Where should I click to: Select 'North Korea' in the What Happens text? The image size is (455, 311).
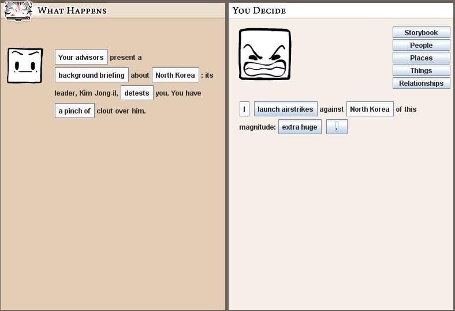click(x=175, y=75)
